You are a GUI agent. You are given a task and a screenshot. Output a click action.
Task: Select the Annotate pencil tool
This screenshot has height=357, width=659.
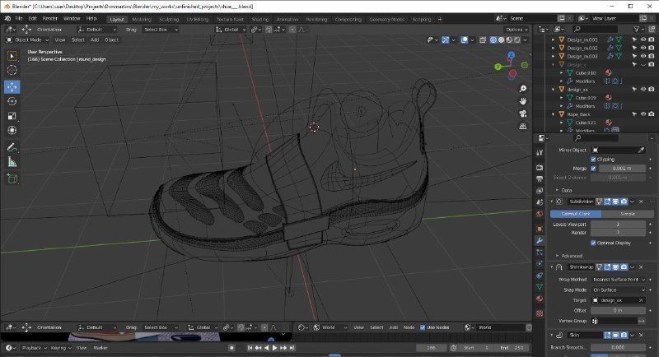tap(12, 147)
